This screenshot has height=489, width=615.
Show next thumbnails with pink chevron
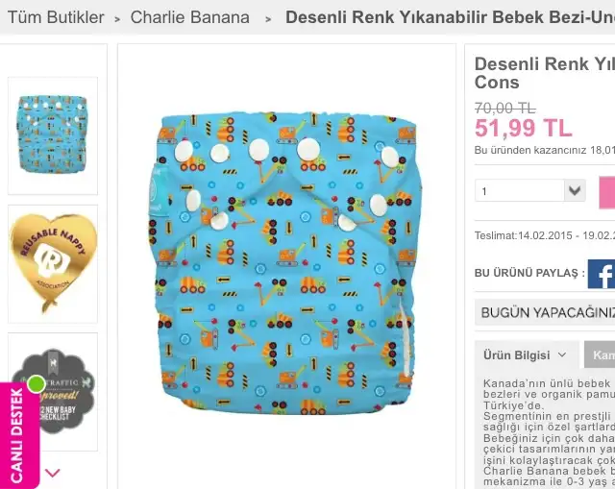tap(53, 473)
